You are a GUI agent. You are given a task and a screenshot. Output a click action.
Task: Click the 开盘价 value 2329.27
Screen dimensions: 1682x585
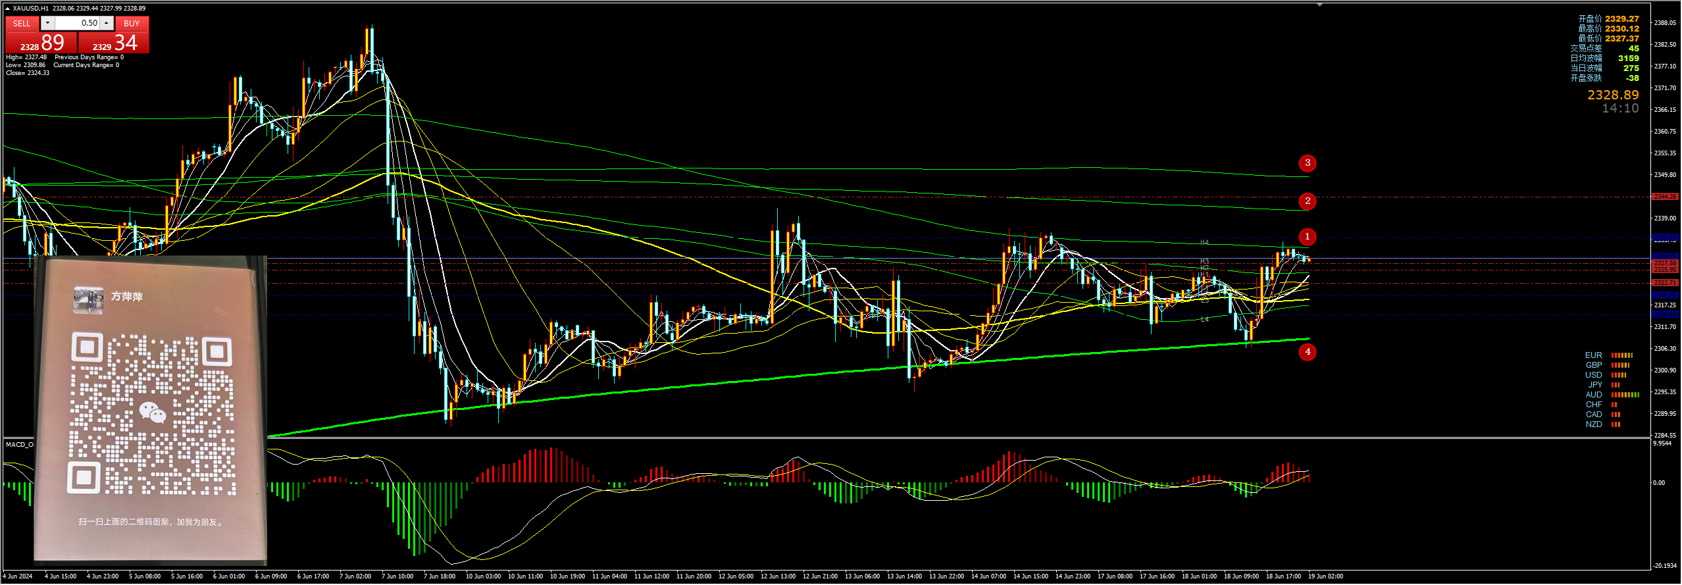(1621, 19)
